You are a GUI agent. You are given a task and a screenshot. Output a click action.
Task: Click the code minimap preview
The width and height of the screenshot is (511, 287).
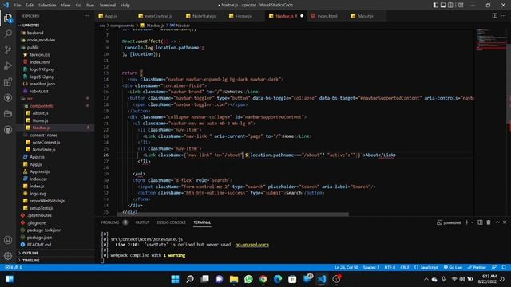(x=492, y=40)
